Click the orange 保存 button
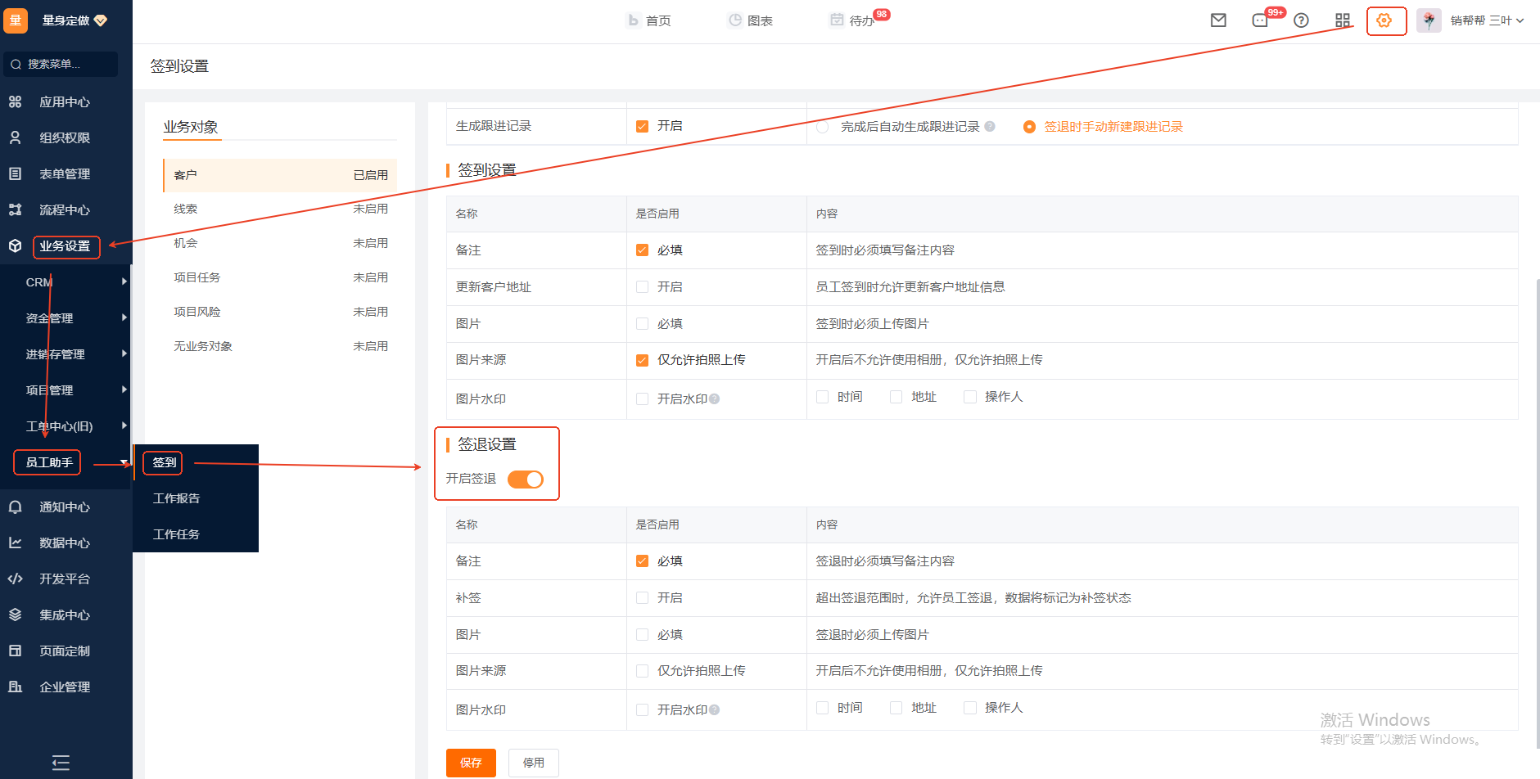This screenshot has width=1540, height=779. coord(471,763)
